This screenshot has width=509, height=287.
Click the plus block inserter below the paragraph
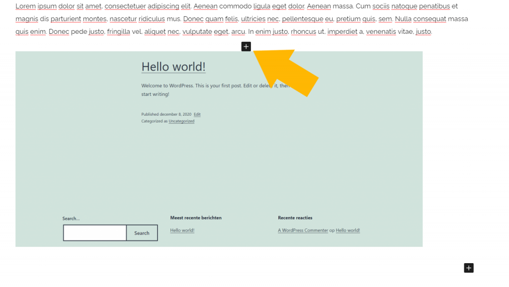click(246, 46)
